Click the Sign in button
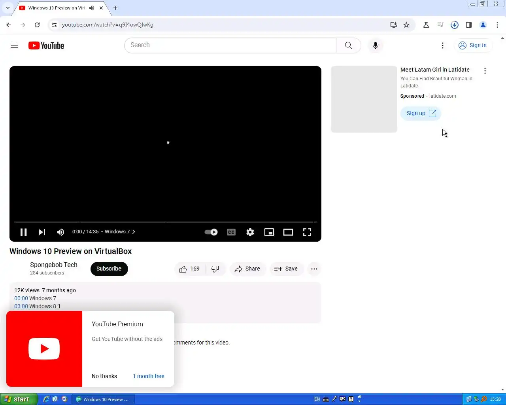The image size is (506, 405). tap(473, 45)
